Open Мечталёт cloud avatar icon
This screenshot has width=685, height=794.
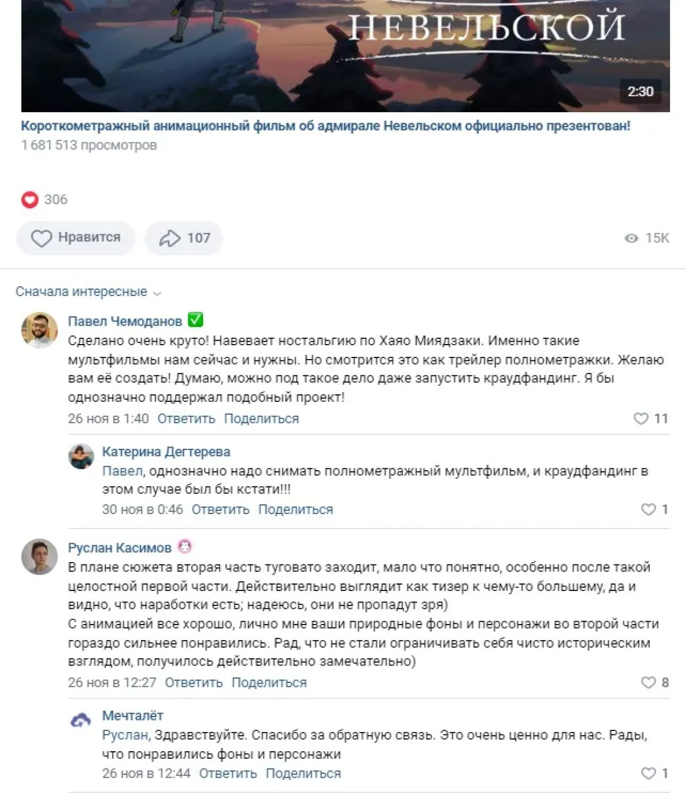[81, 720]
